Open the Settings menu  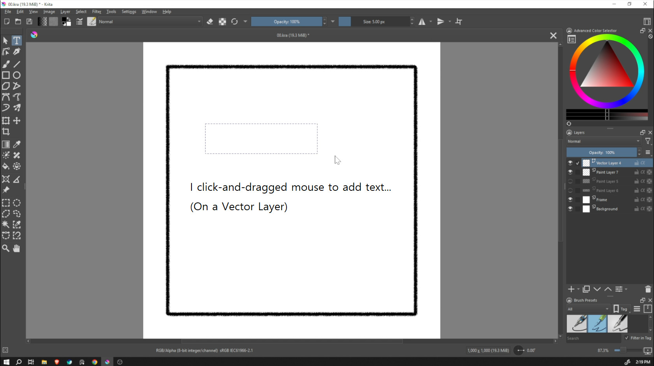129,12
